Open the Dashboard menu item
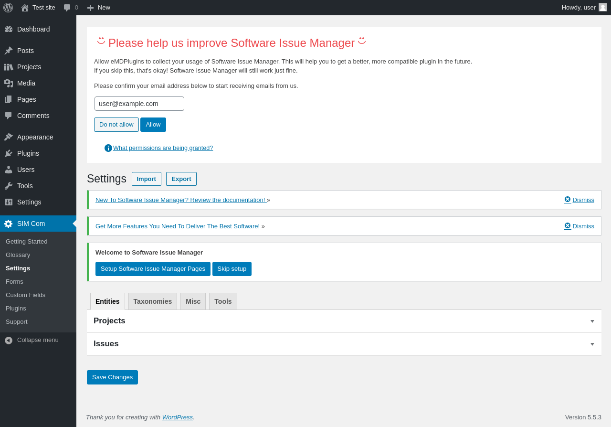 (38, 29)
